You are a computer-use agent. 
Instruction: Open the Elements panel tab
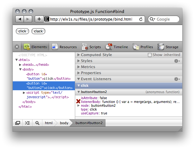click(x=35, y=47)
